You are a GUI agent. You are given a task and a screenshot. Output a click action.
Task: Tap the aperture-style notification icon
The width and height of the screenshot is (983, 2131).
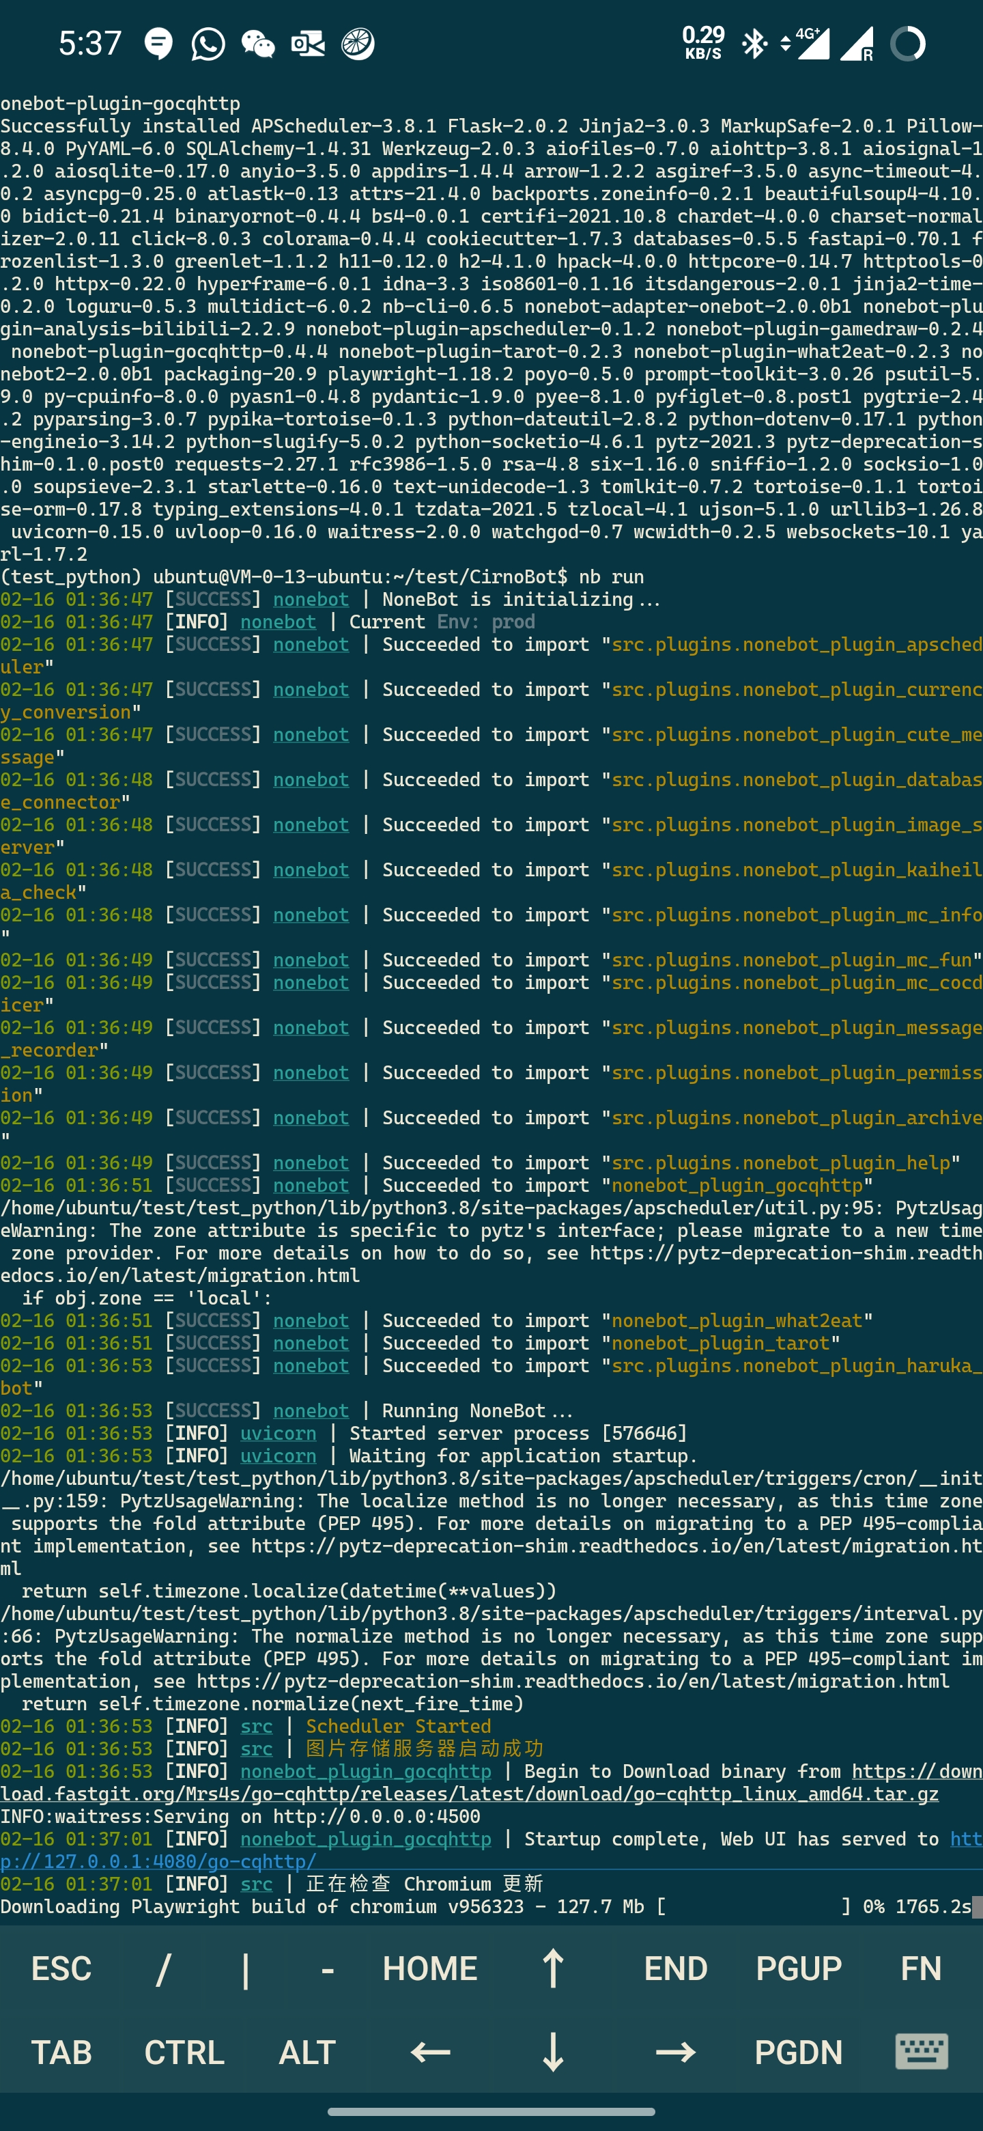[358, 43]
